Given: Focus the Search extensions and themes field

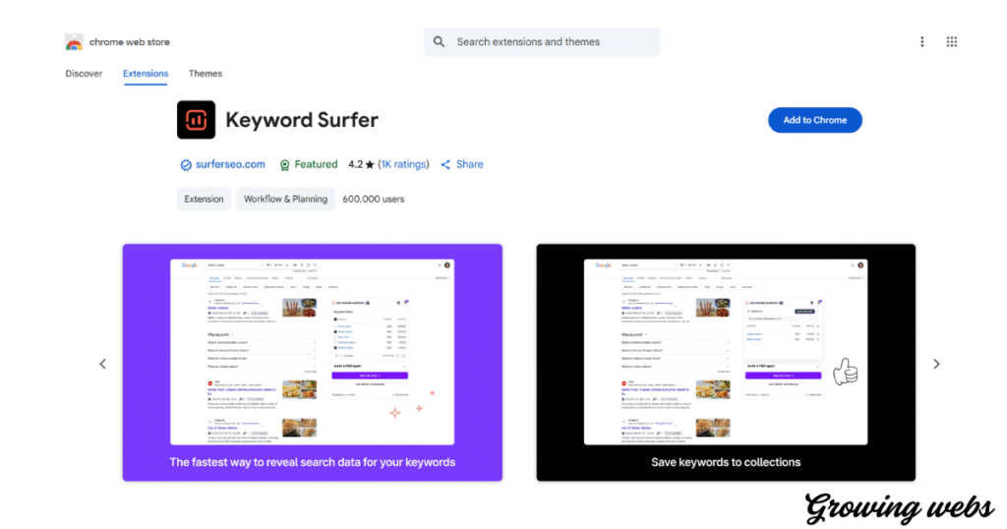Looking at the screenshot, I should point(542,41).
